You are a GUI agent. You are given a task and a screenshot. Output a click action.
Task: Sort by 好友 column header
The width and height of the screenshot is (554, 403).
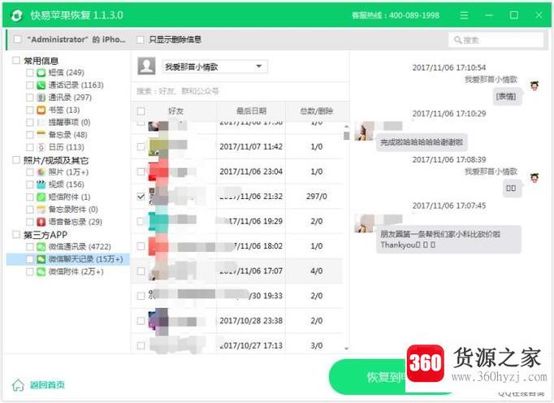click(175, 111)
